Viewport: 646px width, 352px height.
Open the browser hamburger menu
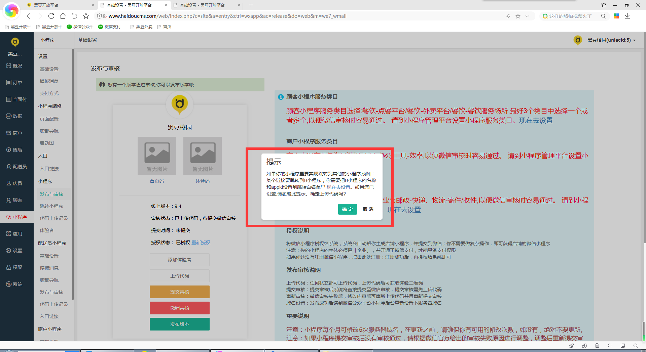638,16
